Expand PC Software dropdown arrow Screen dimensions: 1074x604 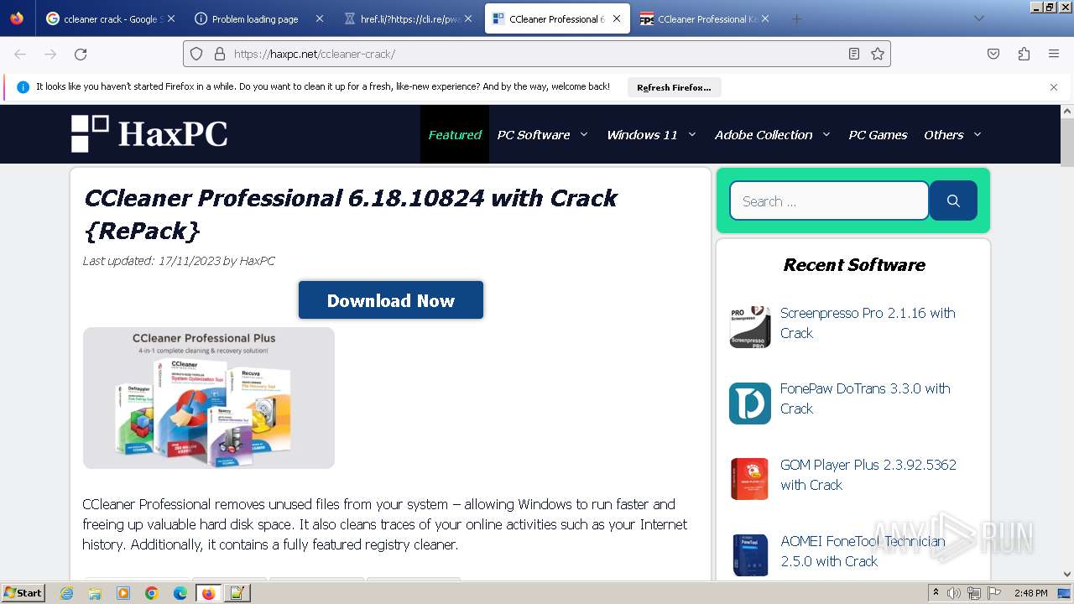584,134
